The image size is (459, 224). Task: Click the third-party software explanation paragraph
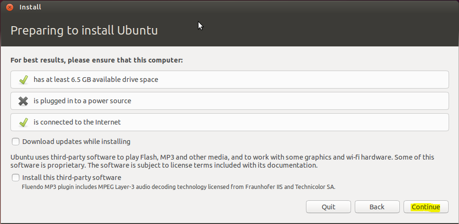[x=222, y=161]
